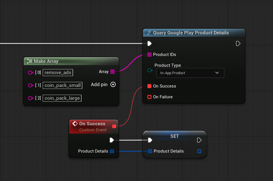Click SET node's Product Details input pin
Screen dimensions: 273x181
[150, 151]
